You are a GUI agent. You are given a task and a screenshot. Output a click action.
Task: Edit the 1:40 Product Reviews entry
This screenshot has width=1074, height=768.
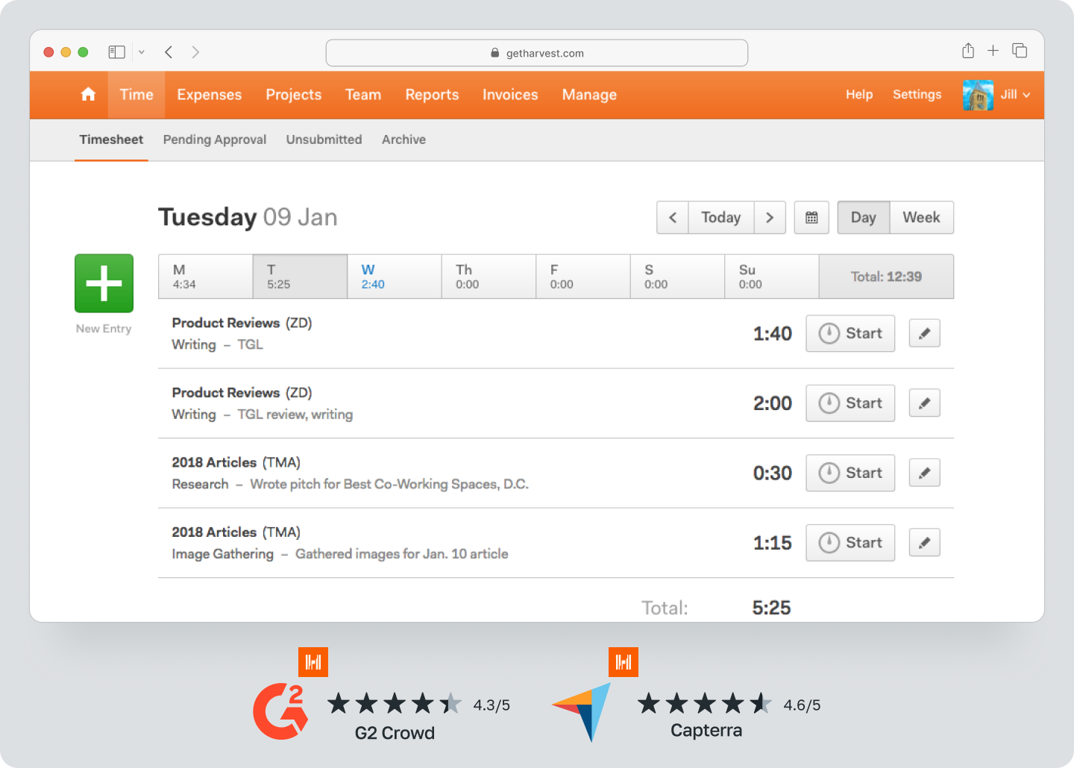coord(924,333)
